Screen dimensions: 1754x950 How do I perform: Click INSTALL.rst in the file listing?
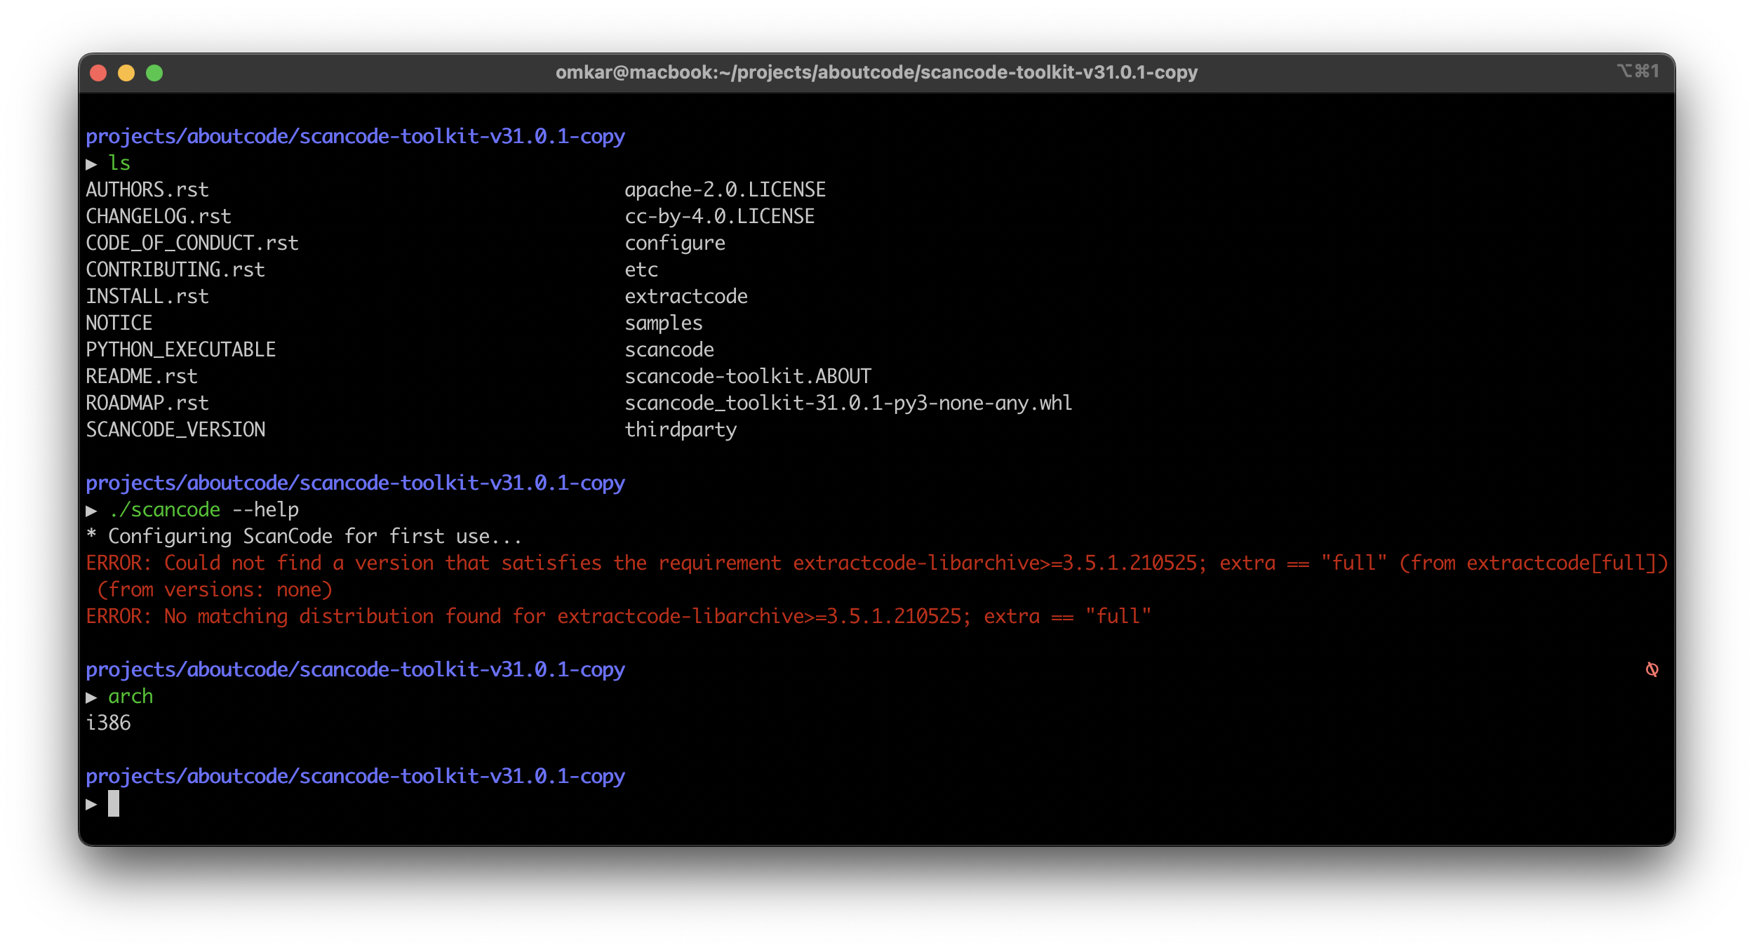point(147,297)
